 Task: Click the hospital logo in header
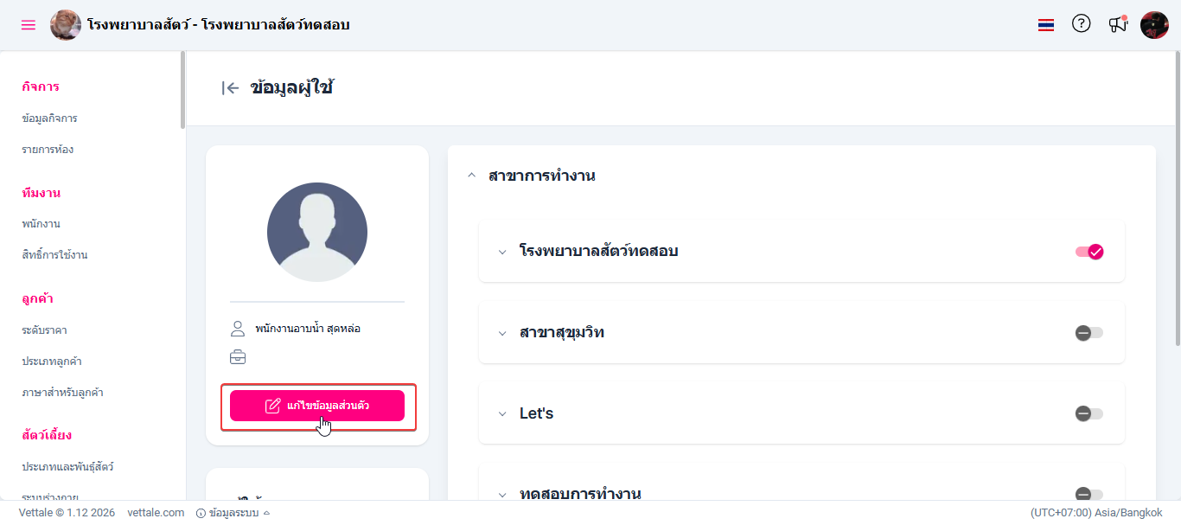(x=66, y=25)
